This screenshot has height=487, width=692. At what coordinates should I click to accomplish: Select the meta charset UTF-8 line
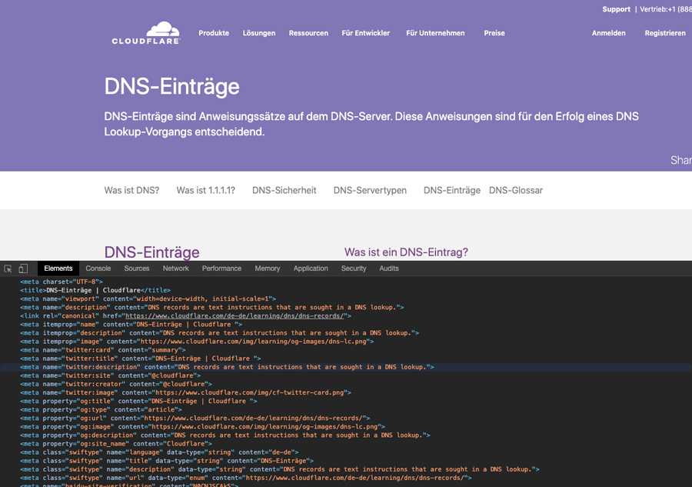coord(62,282)
